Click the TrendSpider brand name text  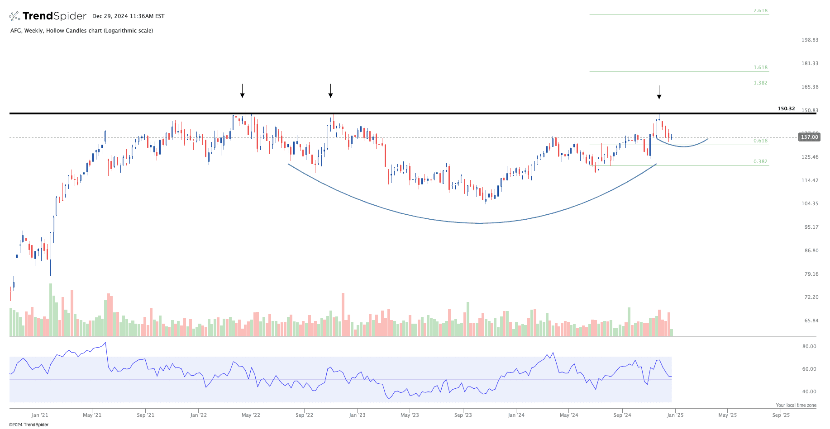point(54,16)
